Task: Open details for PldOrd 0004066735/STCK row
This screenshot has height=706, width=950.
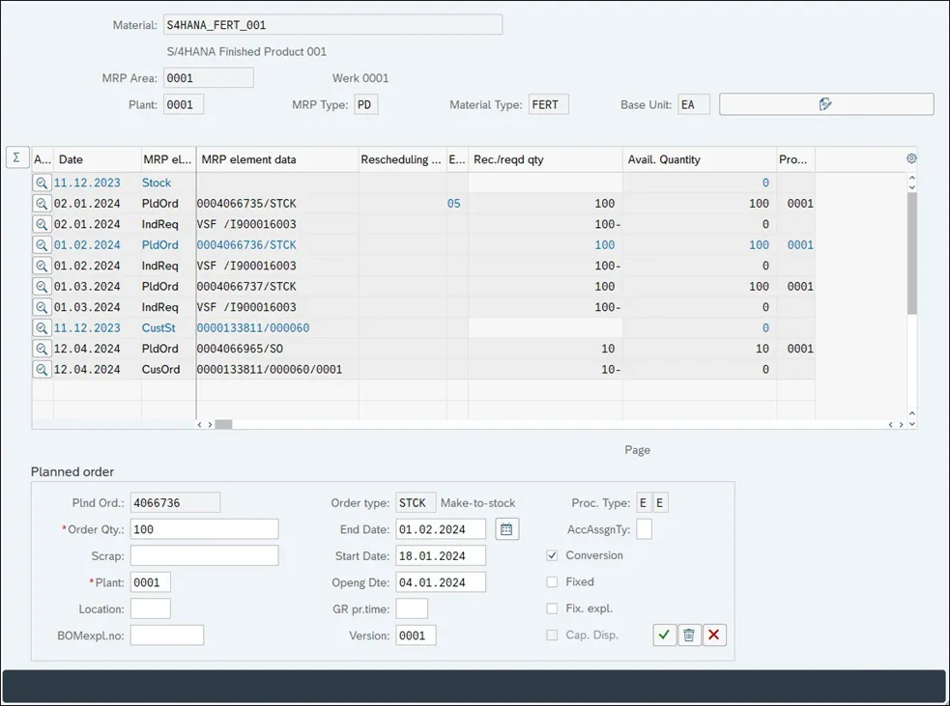Action: point(42,204)
